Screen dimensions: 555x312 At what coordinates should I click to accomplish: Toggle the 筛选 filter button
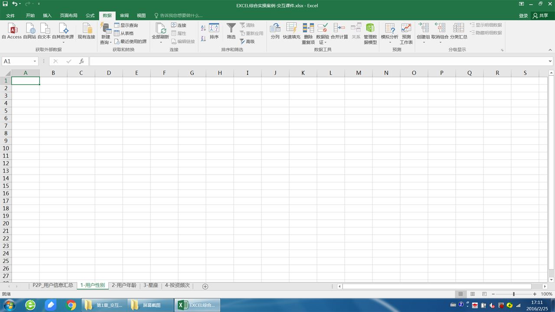coord(231,31)
